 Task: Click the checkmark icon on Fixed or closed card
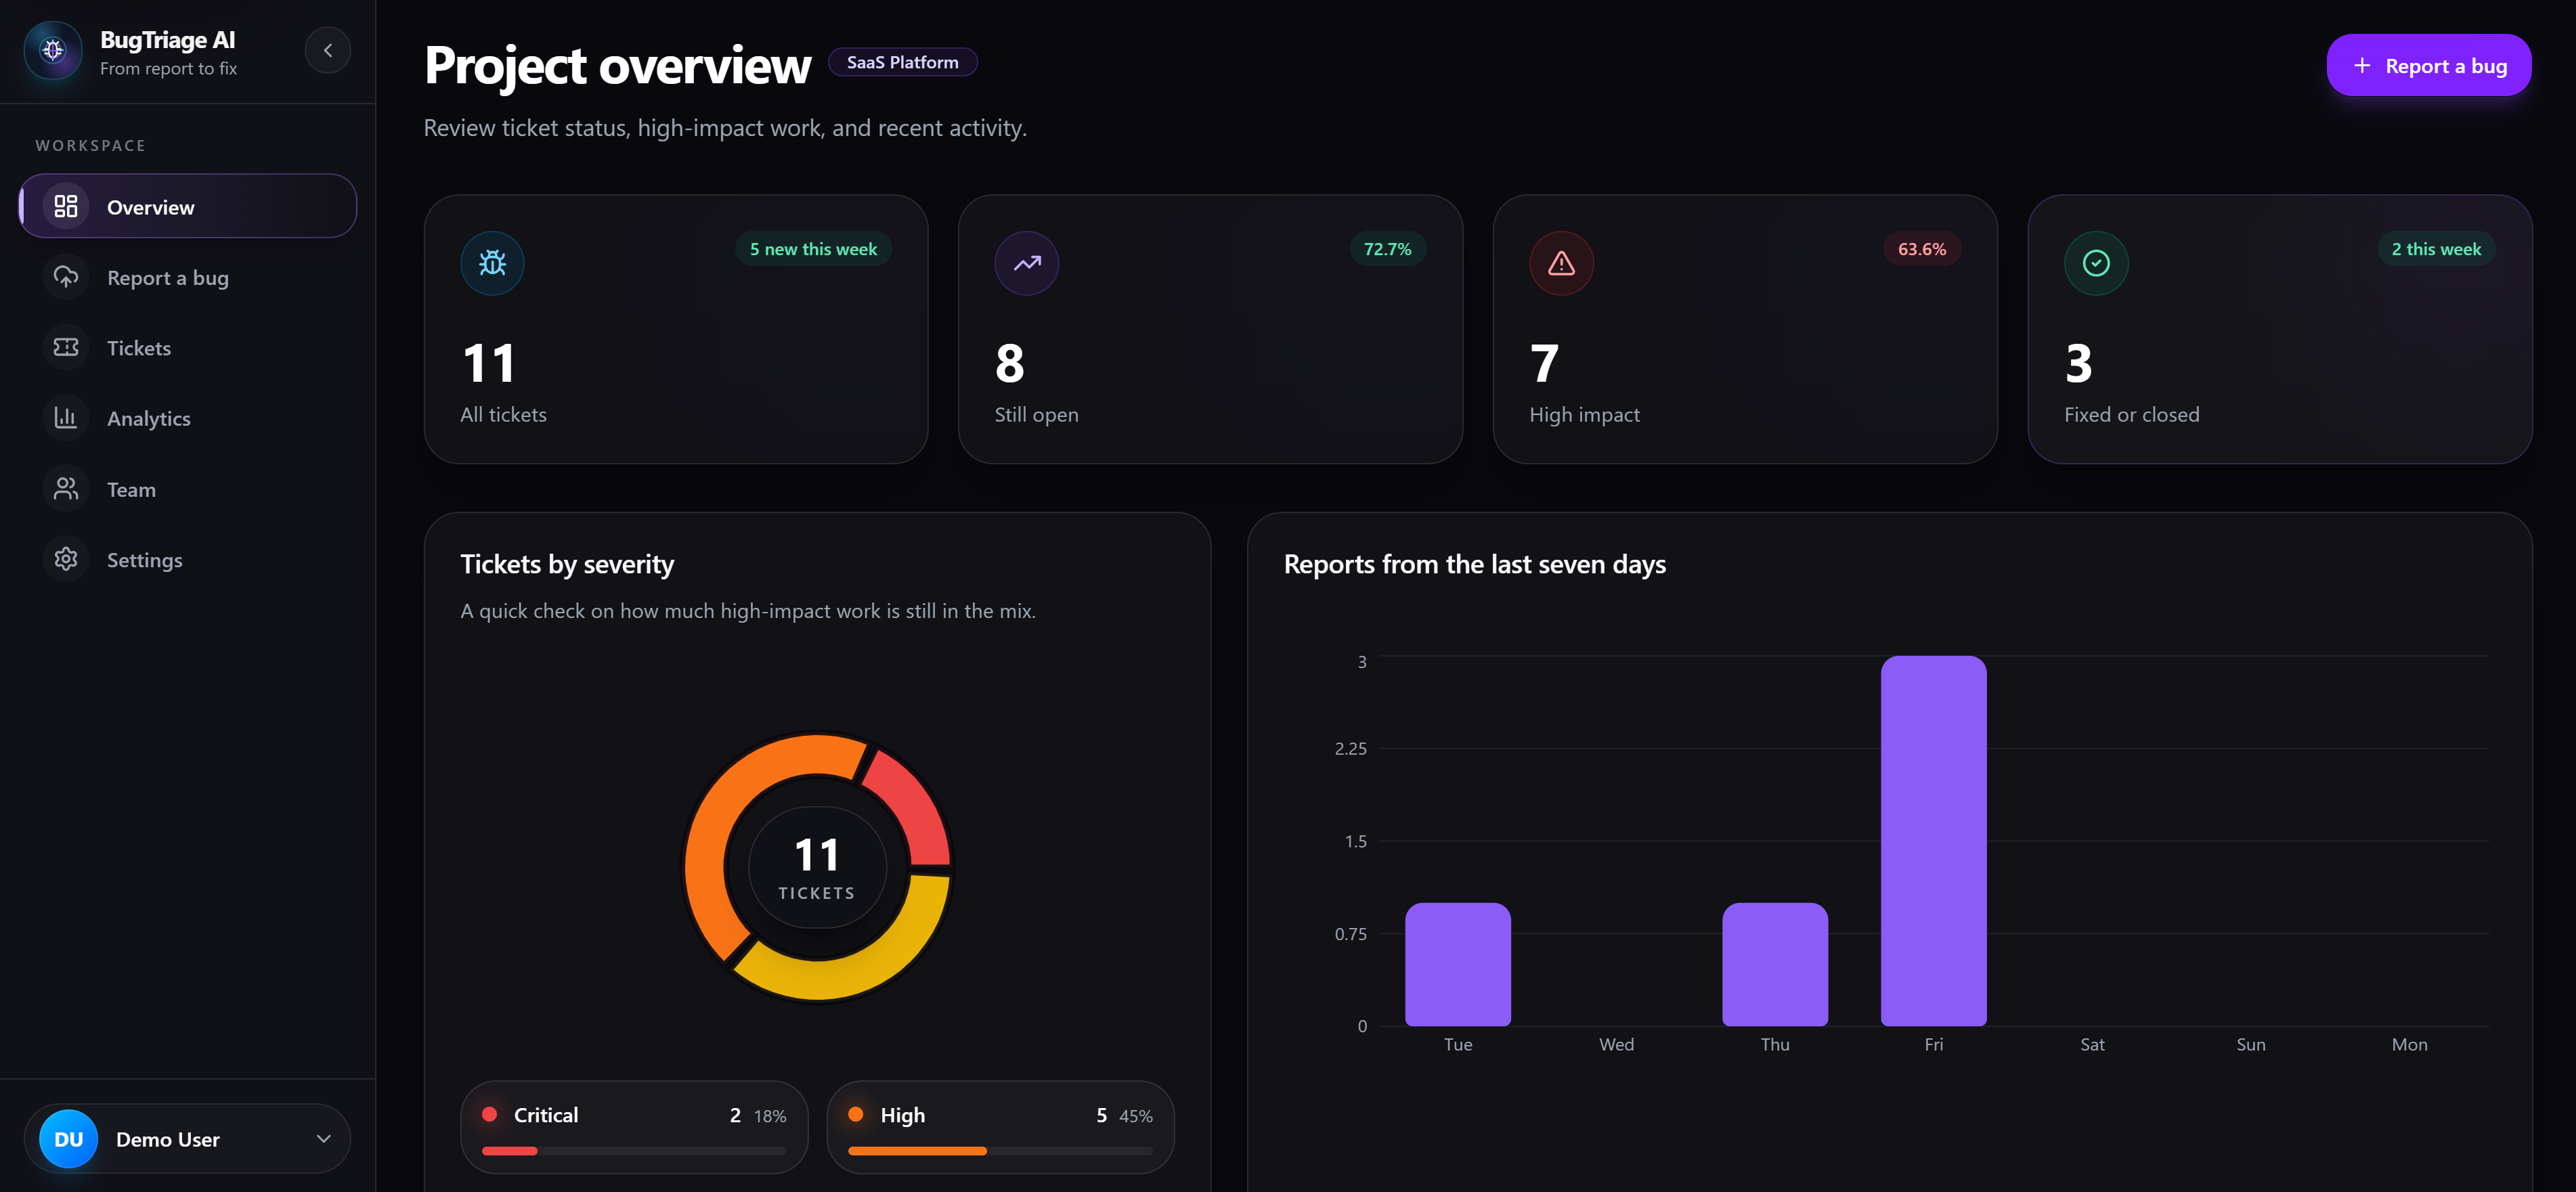[2096, 263]
